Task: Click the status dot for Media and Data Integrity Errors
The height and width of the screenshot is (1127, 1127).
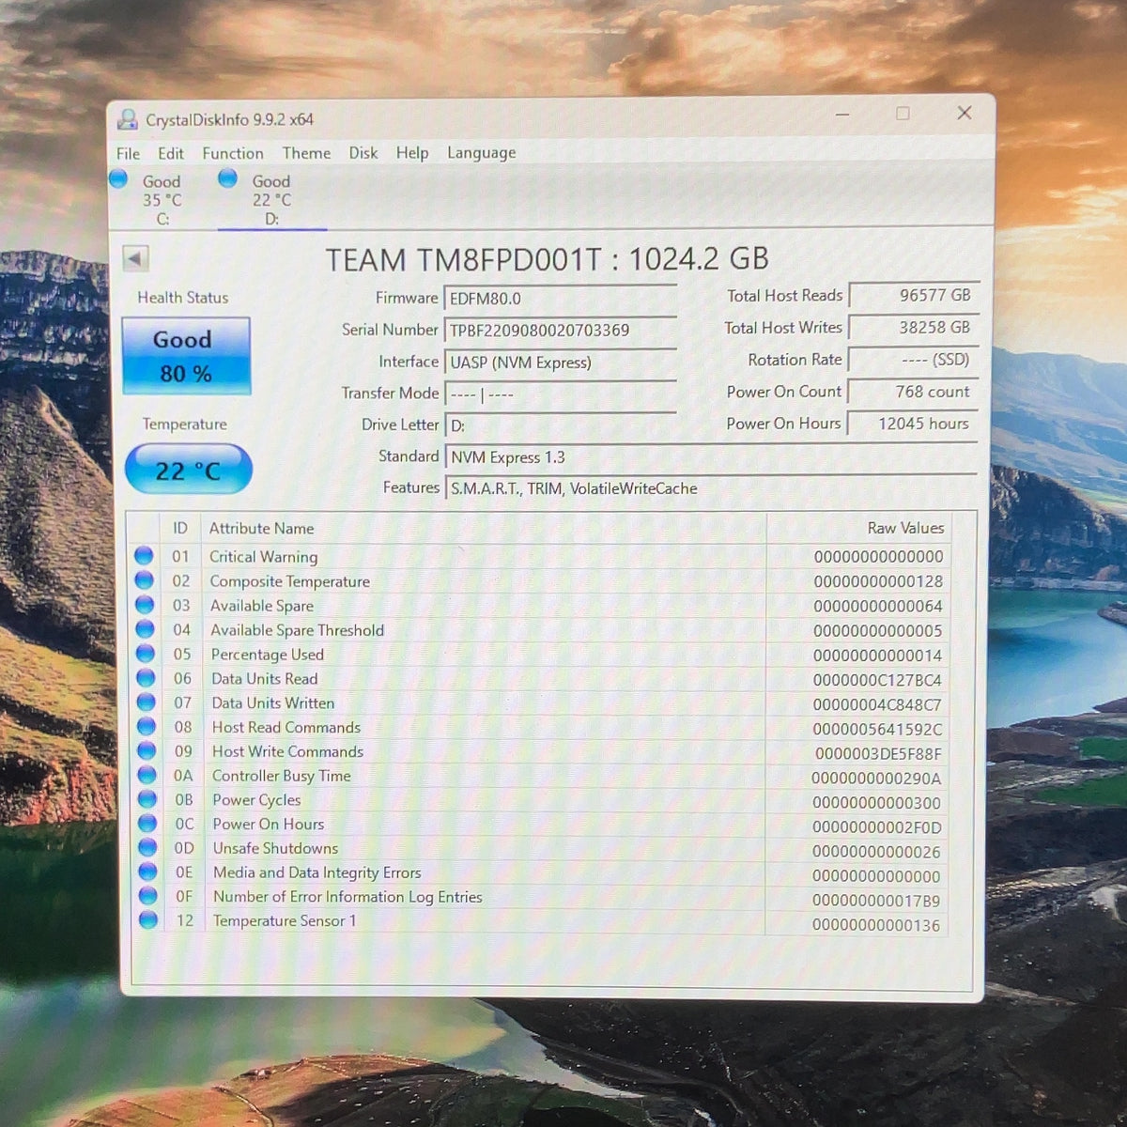Action: point(148,872)
